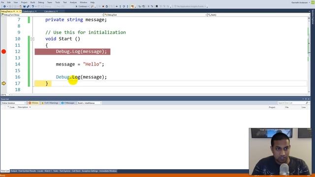The width and height of the screenshot is (315, 177).
Task: Open the File menu
Action: click(x=2, y=2)
